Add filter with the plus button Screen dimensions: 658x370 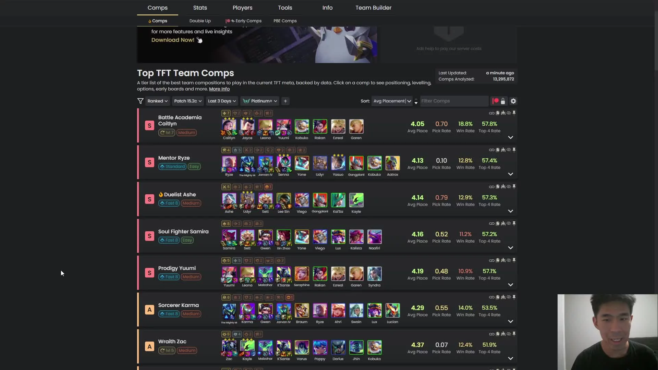[285, 101]
